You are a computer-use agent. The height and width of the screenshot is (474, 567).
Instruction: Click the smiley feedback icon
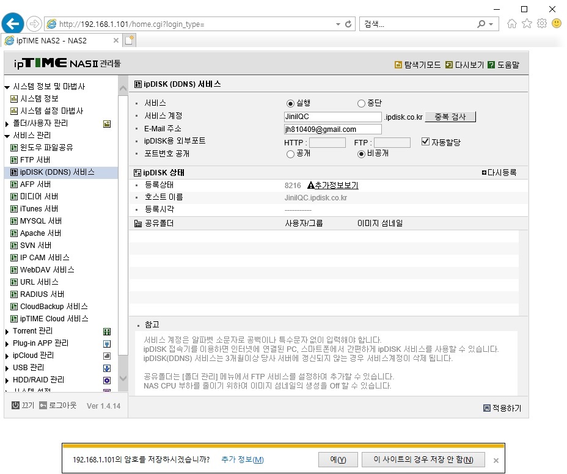(x=557, y=23)
